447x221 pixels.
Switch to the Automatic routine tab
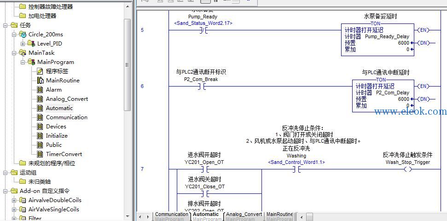(x=206, y=216)
